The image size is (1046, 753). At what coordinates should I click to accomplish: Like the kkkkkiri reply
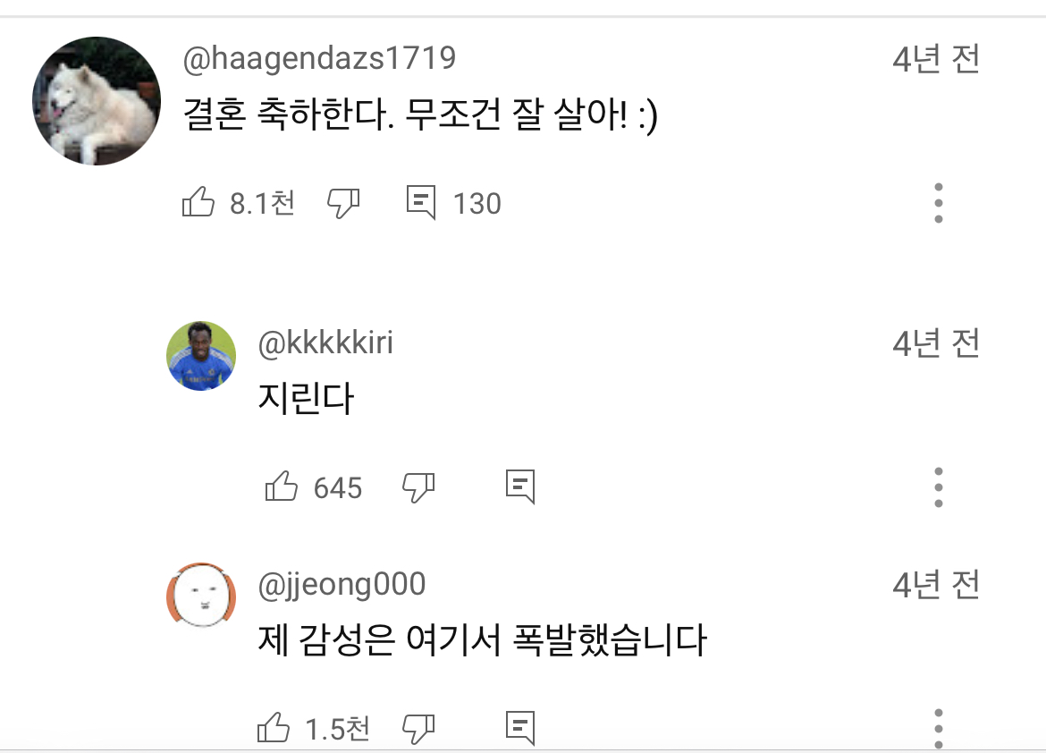click(282, 486)
